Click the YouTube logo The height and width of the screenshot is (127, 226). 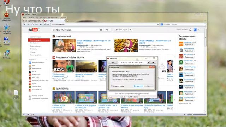[x=33, y=30]
